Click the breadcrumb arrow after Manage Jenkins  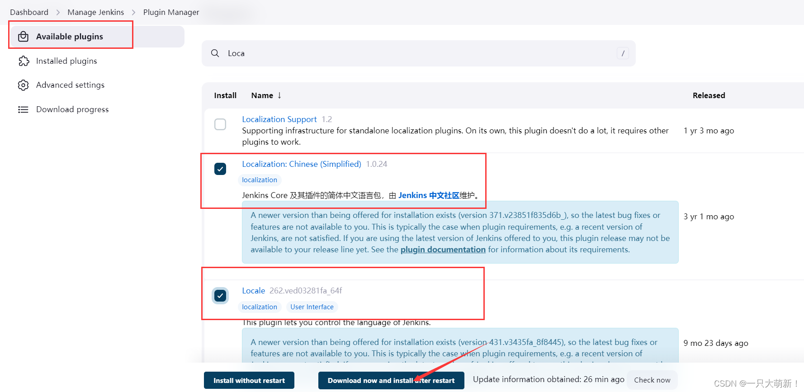pyautogui.click(x=133, y=12)
